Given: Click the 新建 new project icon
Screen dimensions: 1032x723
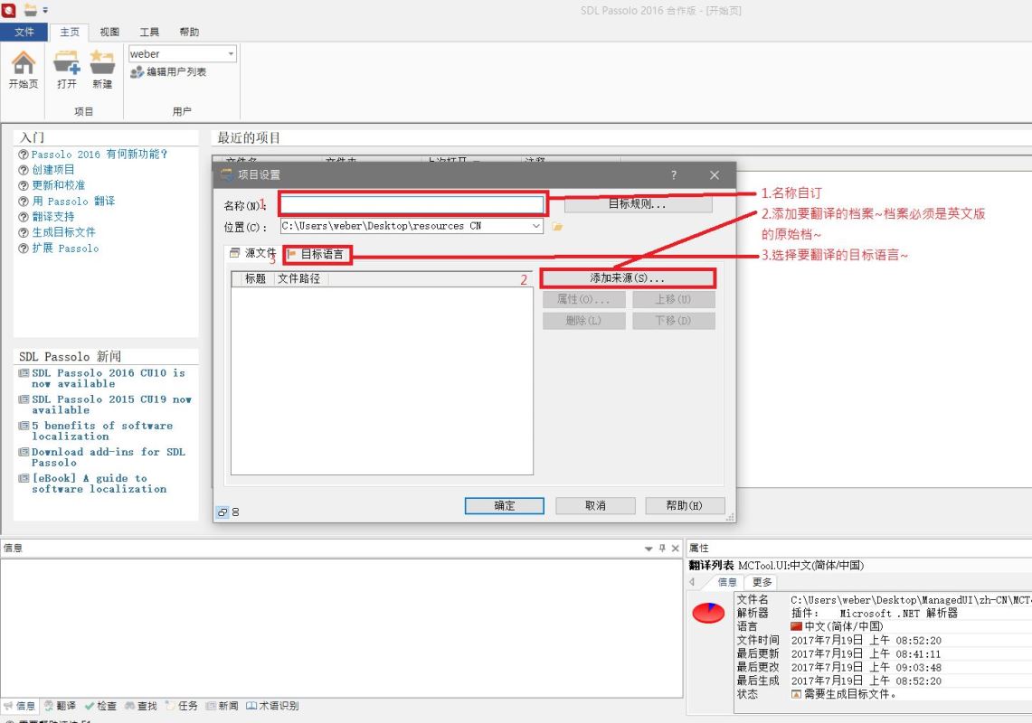Looking at the screenshot, I should pyautogui.click(x=102, y=70).
